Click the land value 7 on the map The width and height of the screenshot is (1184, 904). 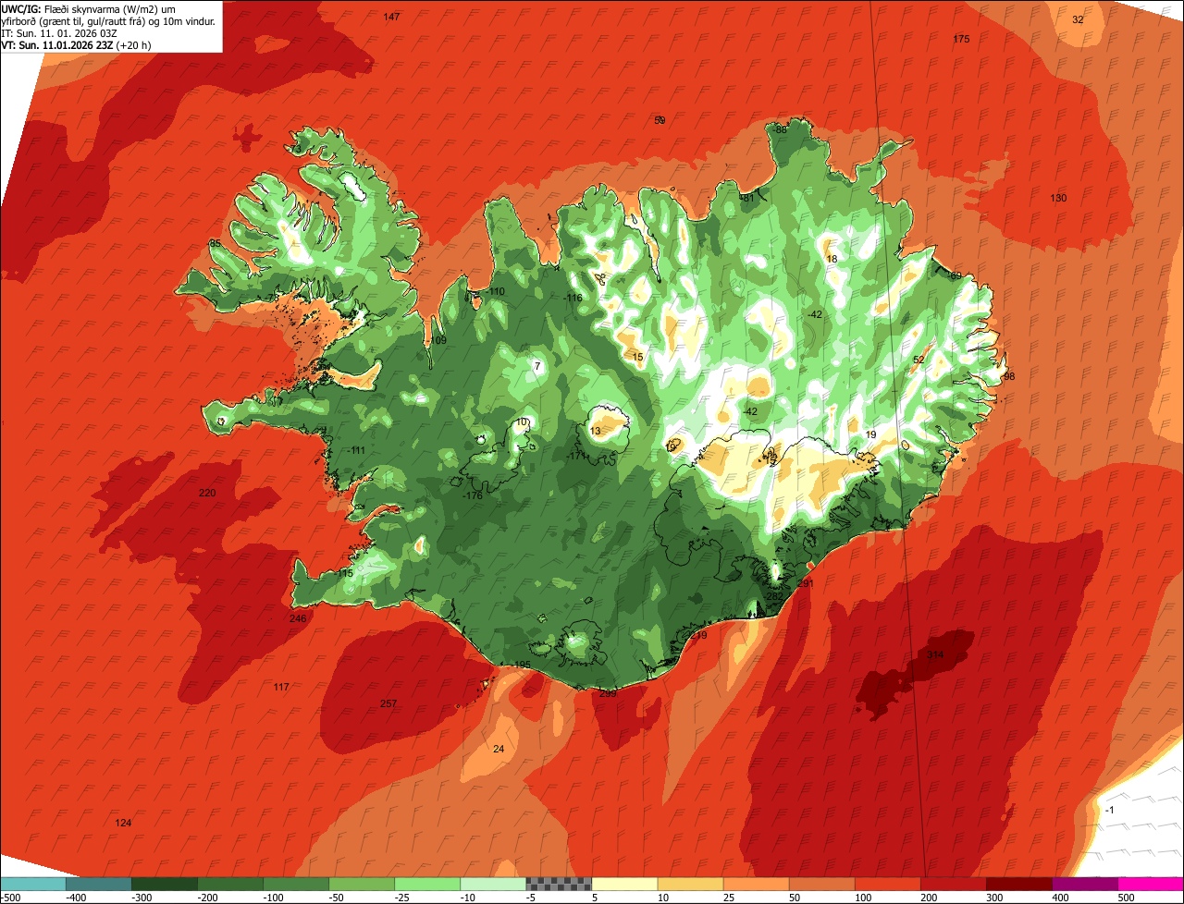coord(536,366)
